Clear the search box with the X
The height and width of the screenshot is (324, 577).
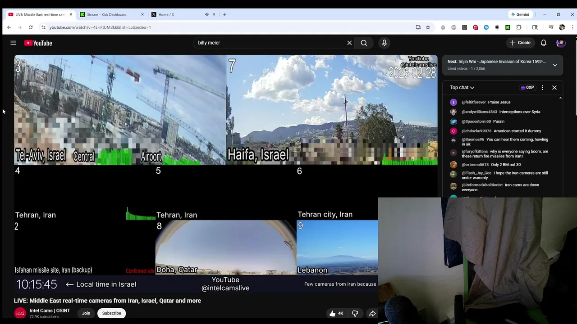click(x=349, y=43)
